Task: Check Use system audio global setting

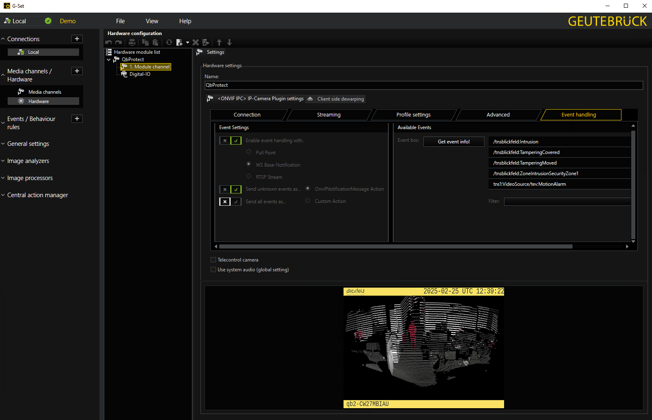Action: click(x=213, y=270)
